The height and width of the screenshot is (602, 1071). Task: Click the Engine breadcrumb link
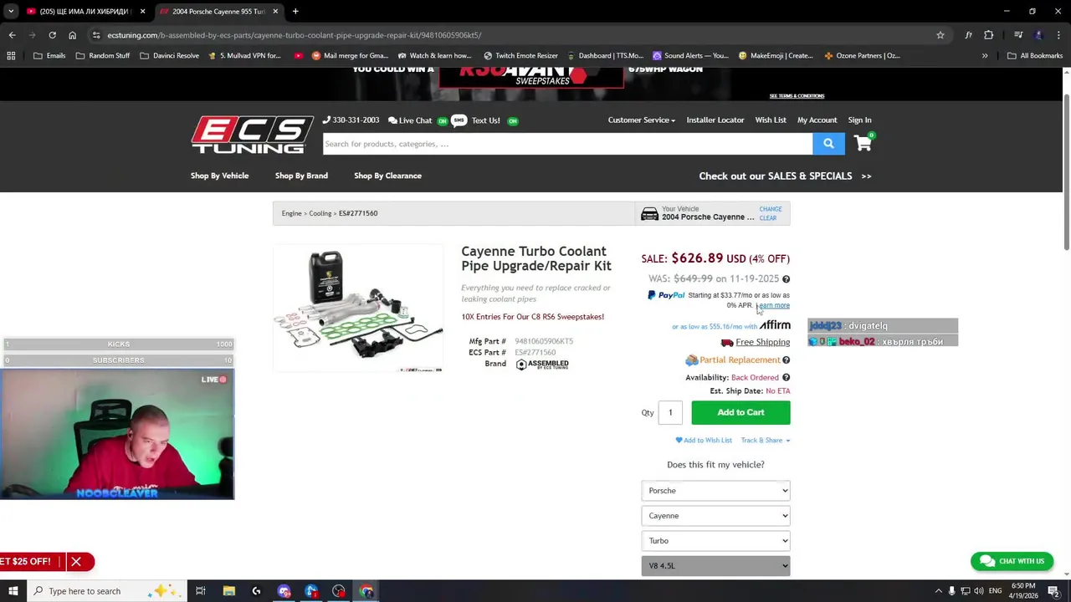pos(291,213)
